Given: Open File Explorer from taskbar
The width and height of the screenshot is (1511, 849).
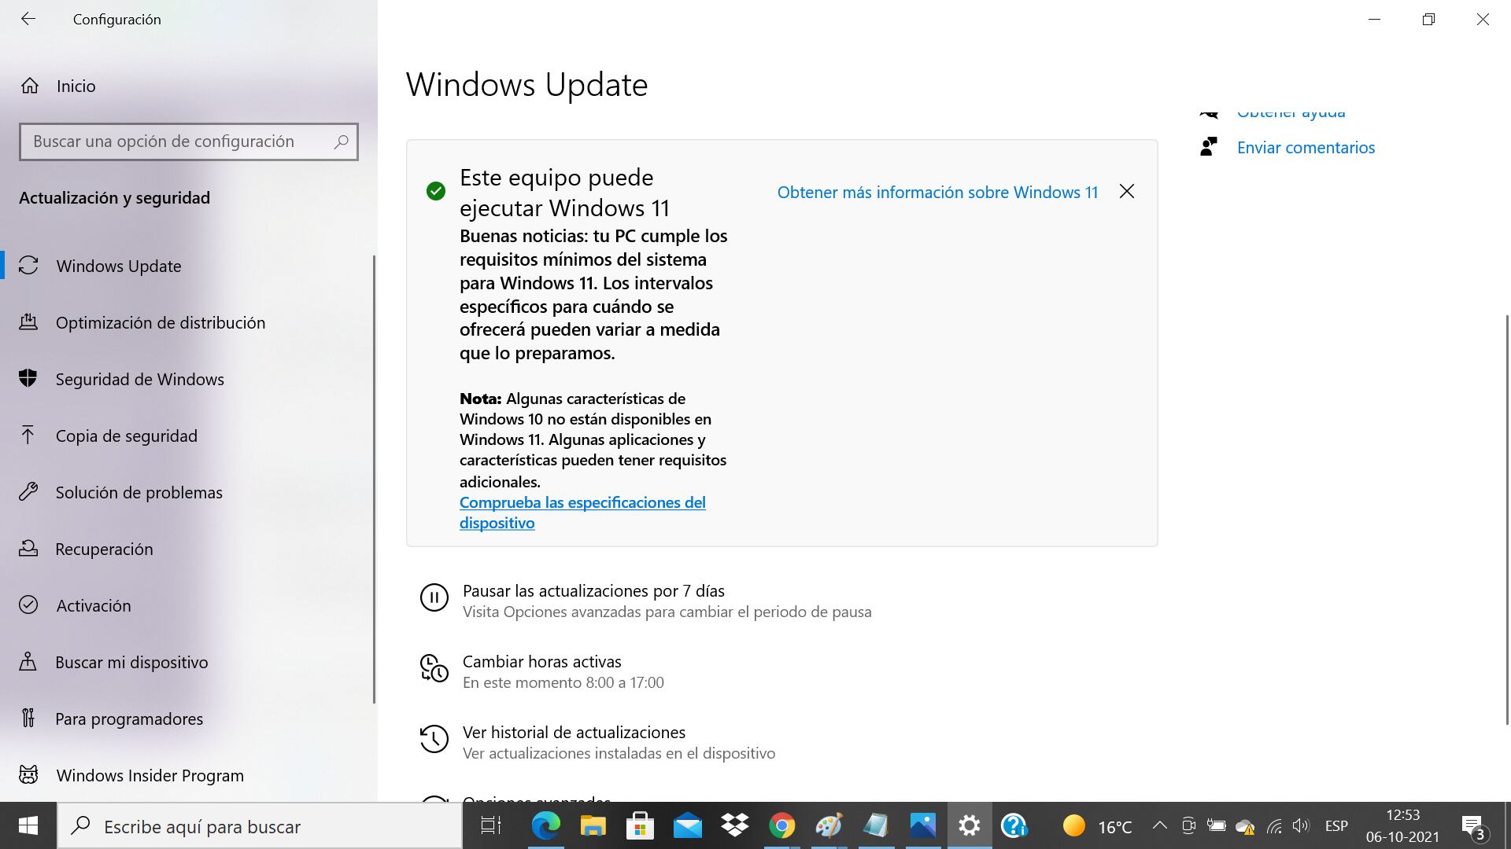Looking at the screenshot, I should click(593, 825).
